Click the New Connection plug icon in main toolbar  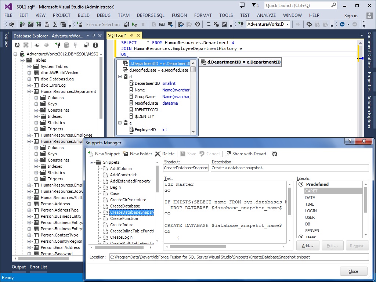tap(241, 24)
